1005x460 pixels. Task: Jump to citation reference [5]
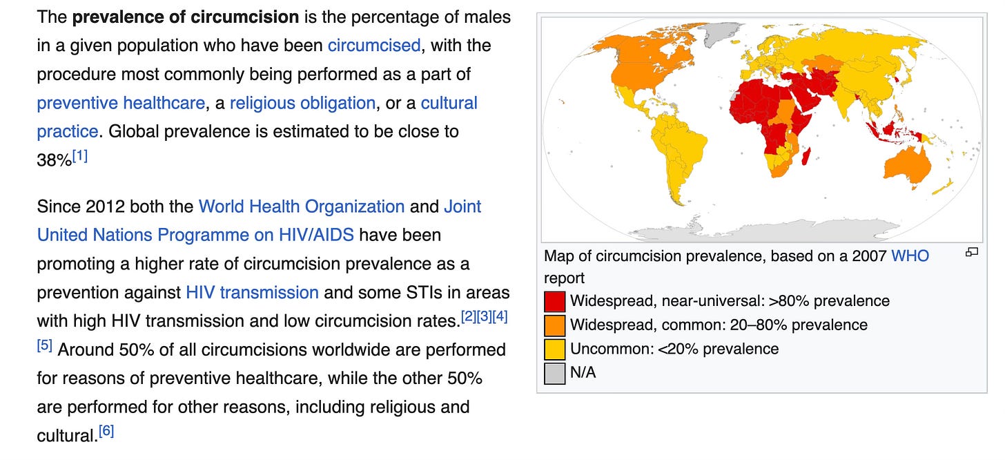click(x=45, y=345)
